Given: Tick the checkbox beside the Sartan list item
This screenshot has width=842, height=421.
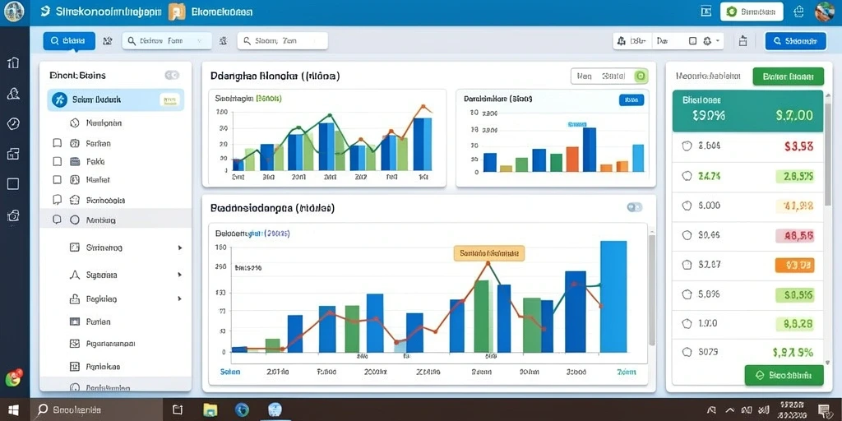Looking at the screenshot, I should click(x=57, y=143).
